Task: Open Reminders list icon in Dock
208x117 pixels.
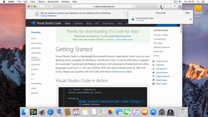Action: [93, 112]
